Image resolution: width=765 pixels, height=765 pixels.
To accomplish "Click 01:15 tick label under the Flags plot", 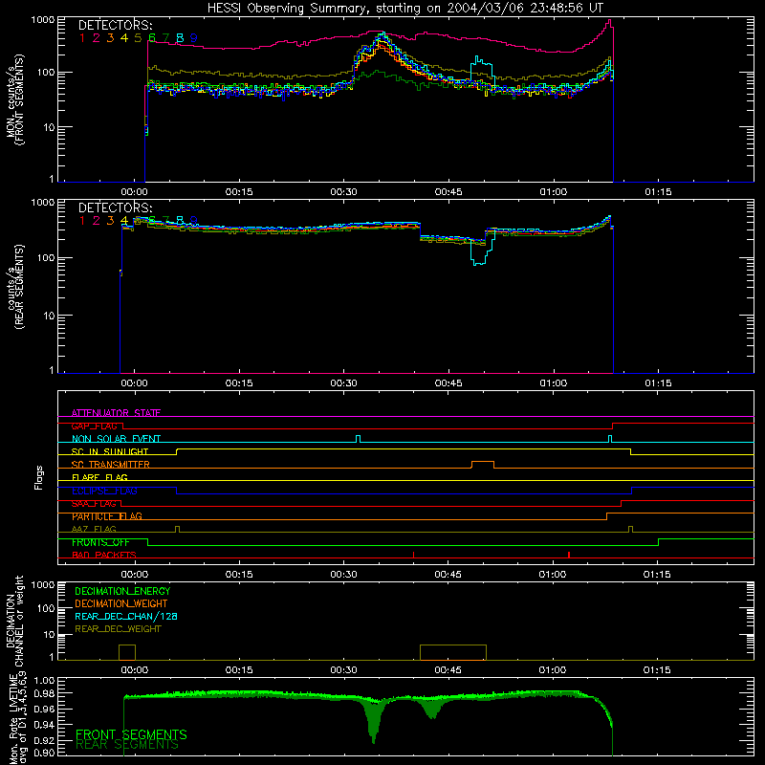I will click(x=657, y=575).
